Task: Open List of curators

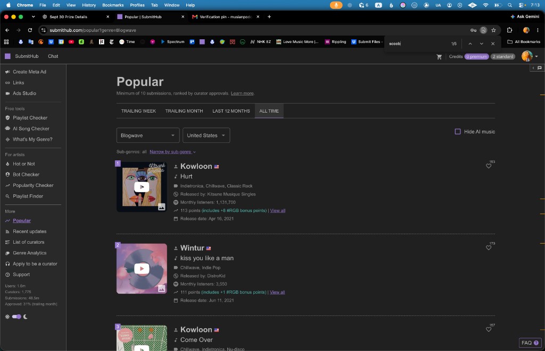Action: pyautogui.click(x=29, y=242)
